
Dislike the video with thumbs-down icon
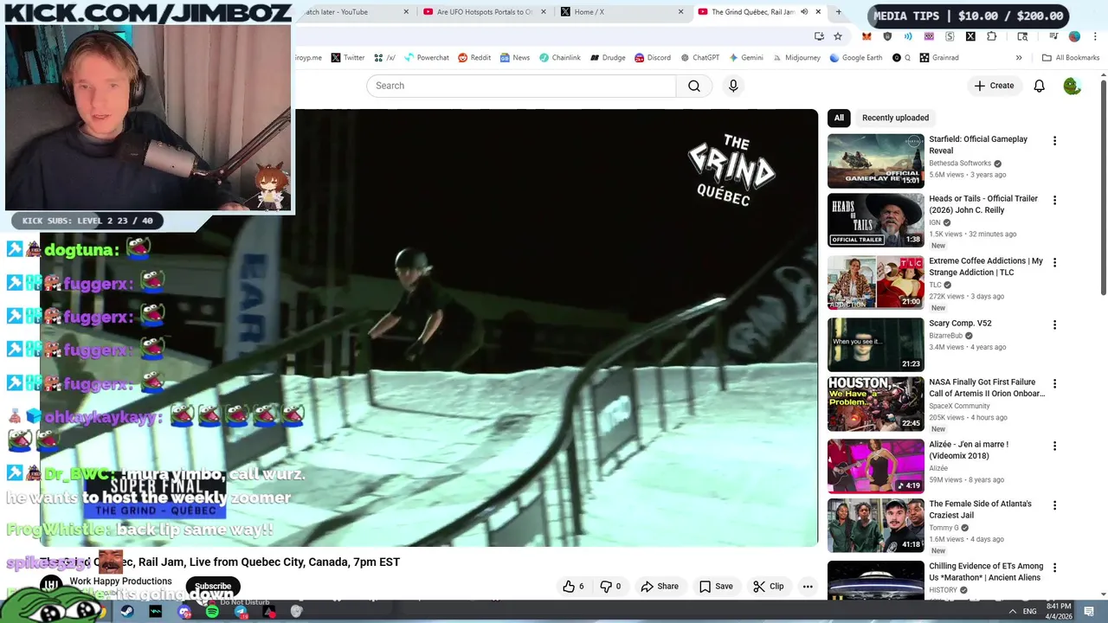pyautogui.click(x=611, y=586)
